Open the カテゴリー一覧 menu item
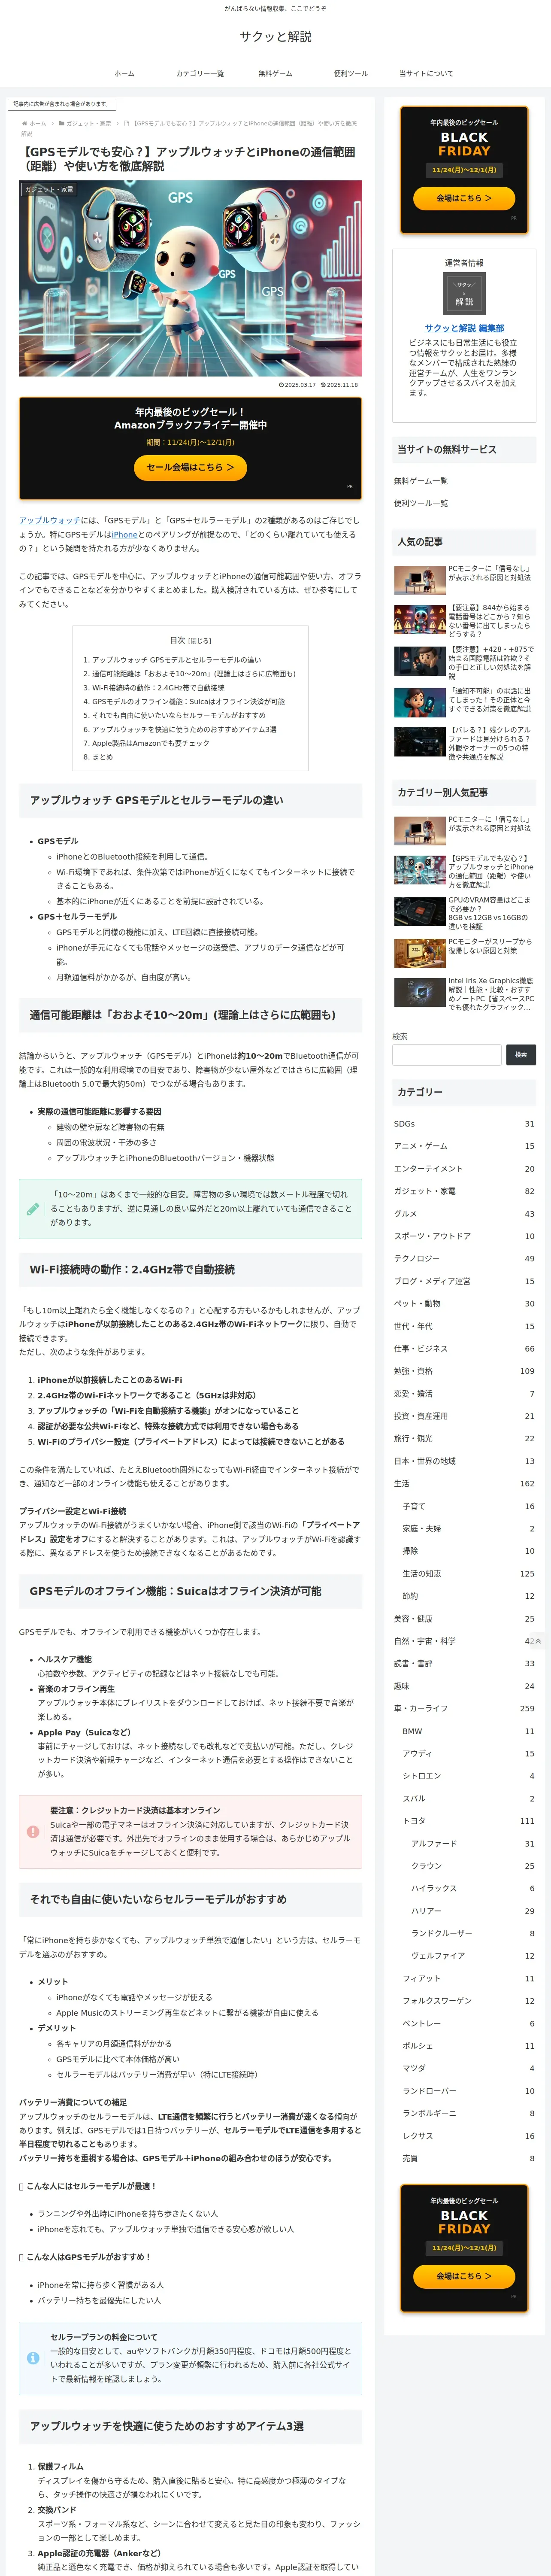The width and height of the screenshot is (551, 2576). (200, 73)
